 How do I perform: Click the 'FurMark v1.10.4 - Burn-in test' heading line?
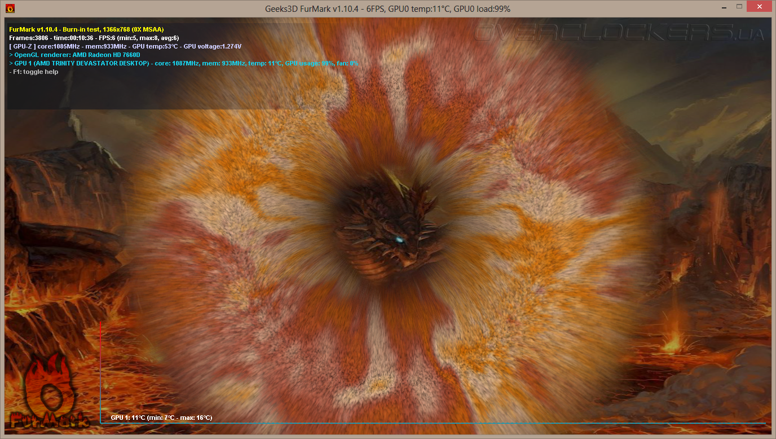point(87,29)
